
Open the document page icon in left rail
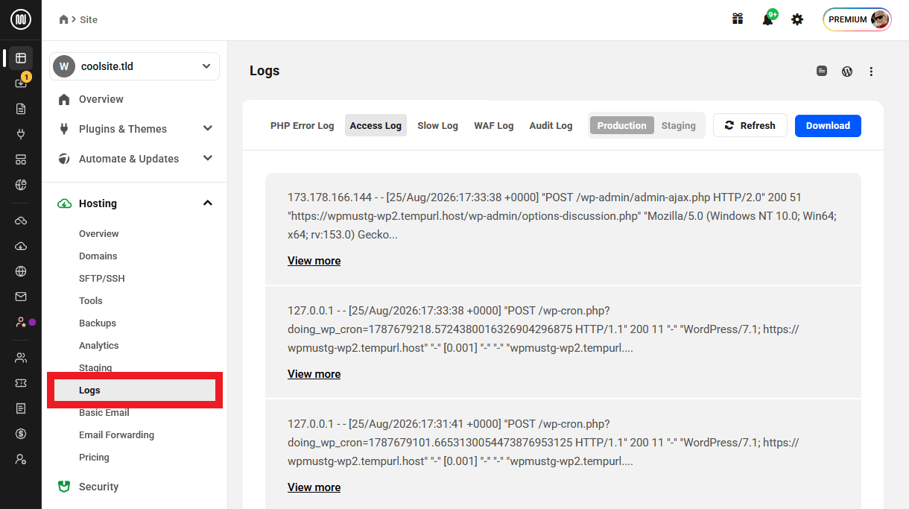click(21, 109)
